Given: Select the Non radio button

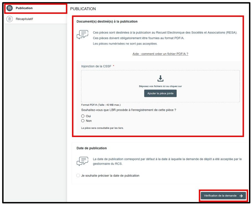Looking at the screenshot, I should click(x=83, y=121).
